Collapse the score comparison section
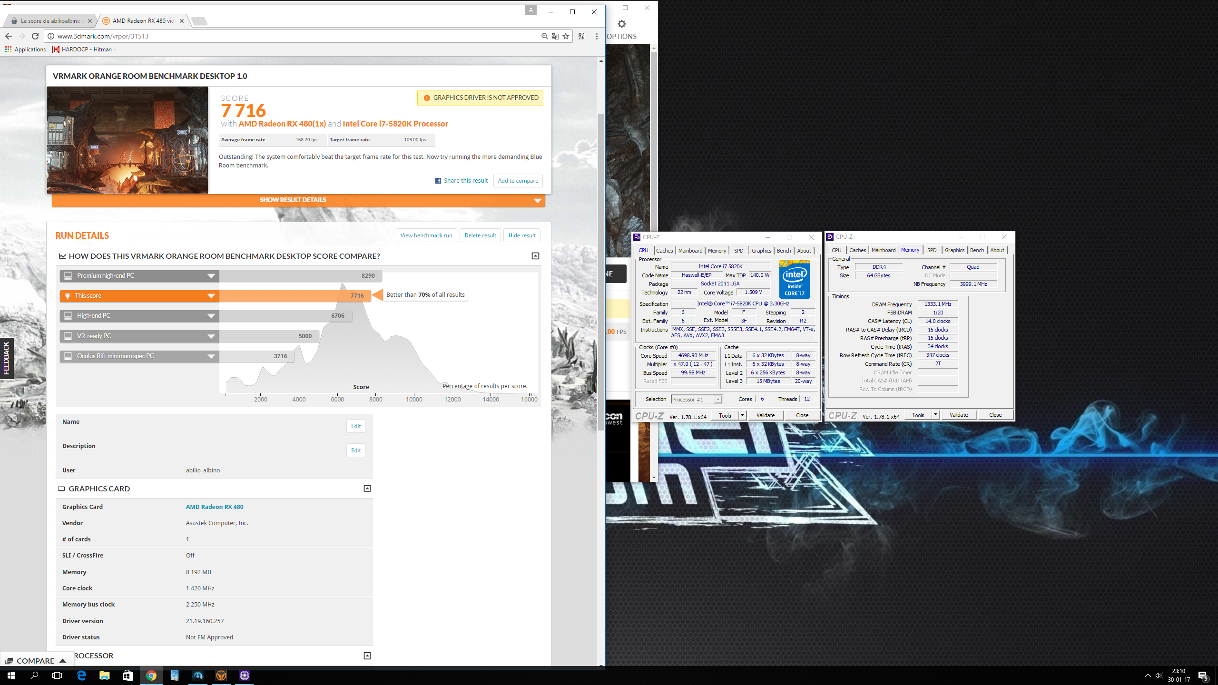1218x685 pixels. click(x=535, y=256)
